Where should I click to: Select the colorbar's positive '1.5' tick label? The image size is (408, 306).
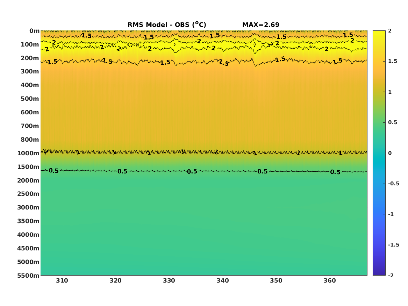[x=393, y=62]
